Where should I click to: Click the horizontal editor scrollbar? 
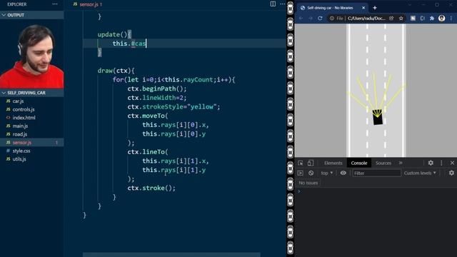tap(171, 255)
